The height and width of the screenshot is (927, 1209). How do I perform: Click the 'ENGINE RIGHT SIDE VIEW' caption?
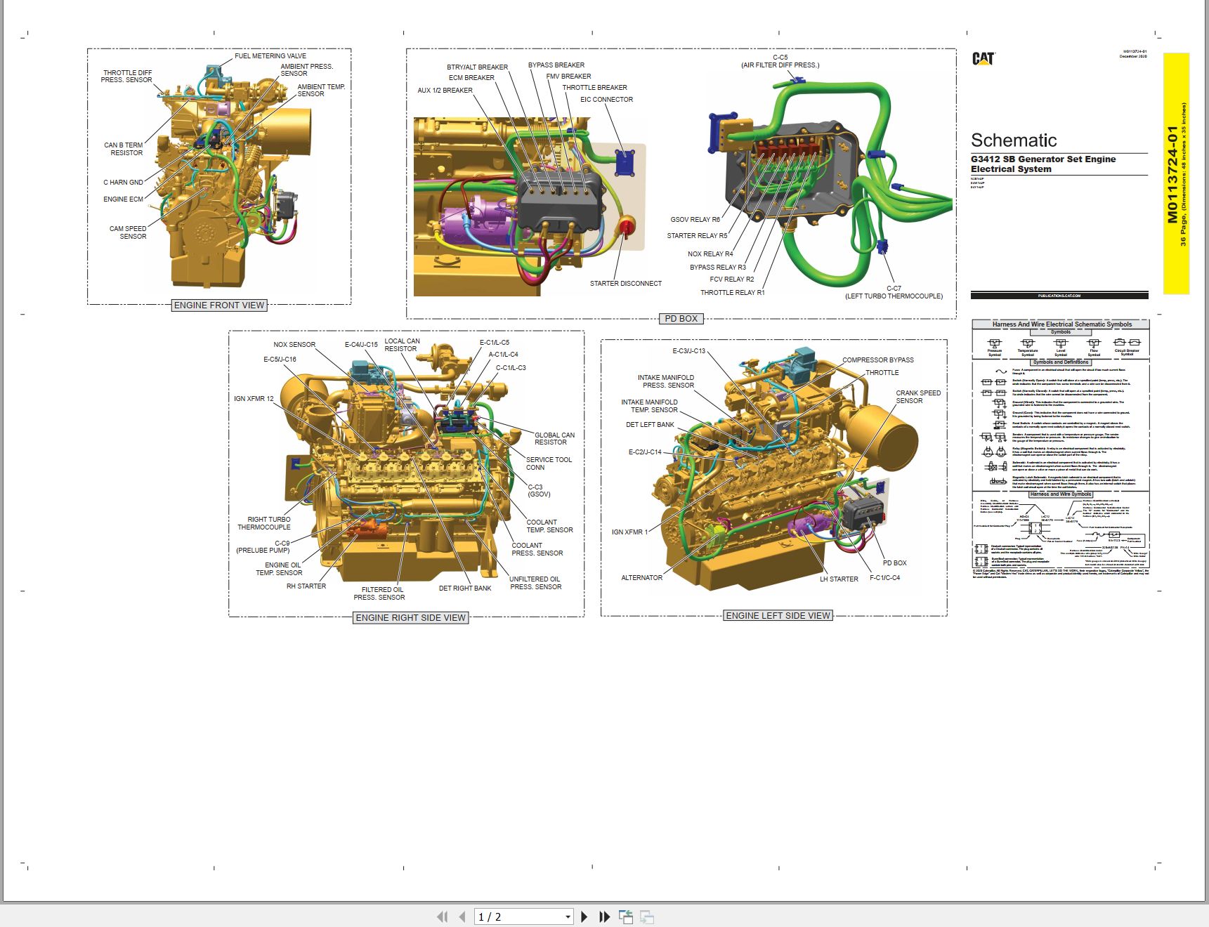point(411,618)
